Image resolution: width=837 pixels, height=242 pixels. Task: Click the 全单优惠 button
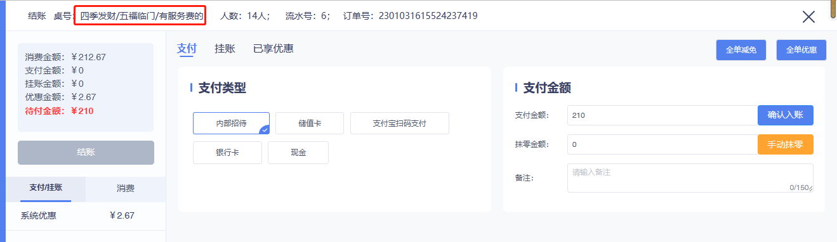pyautogui.click(x=801, y=50)
